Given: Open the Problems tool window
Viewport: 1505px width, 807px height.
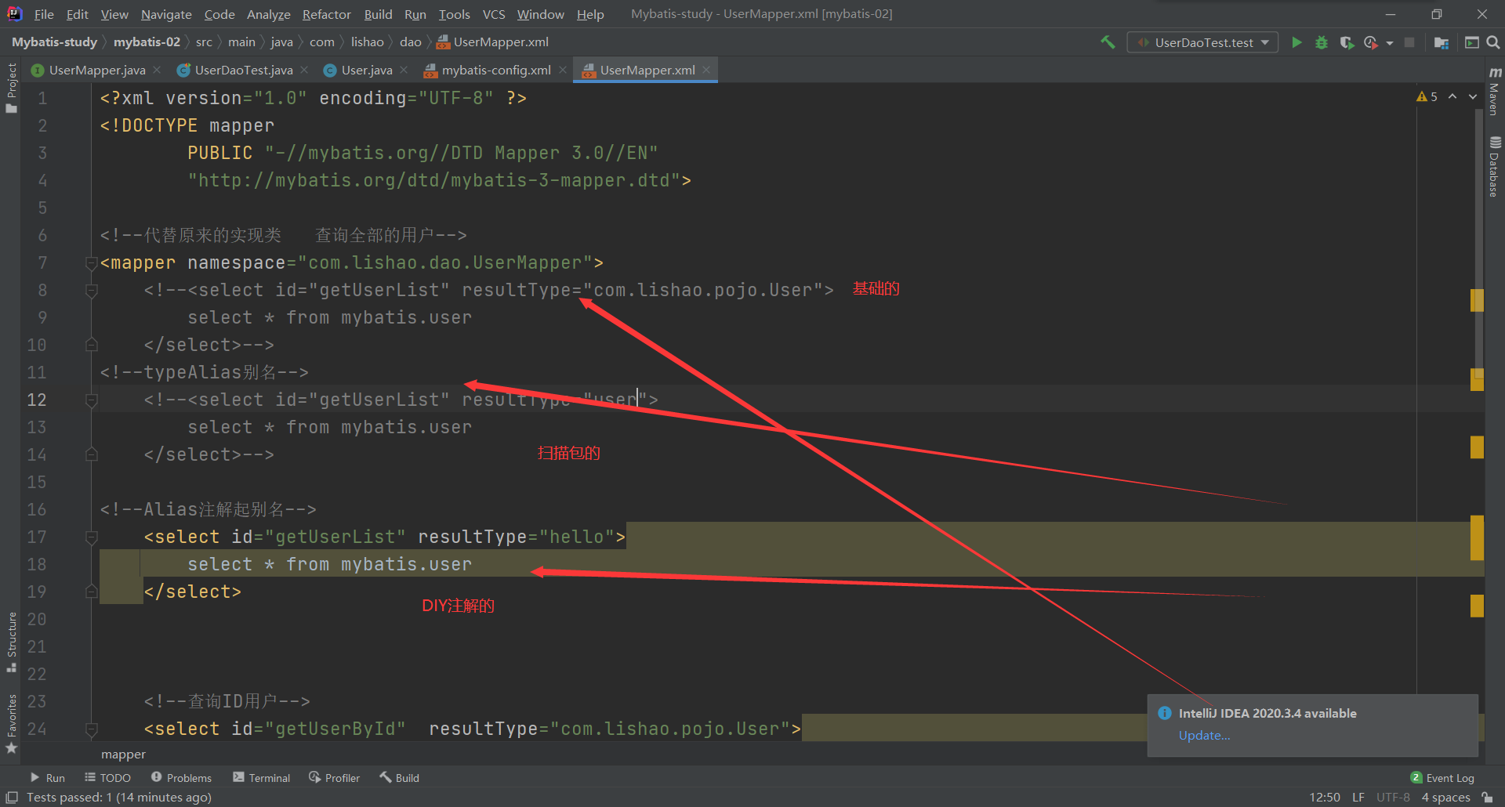Looking at the screenshot, I should pyautogui.click(x=181, y=777).
